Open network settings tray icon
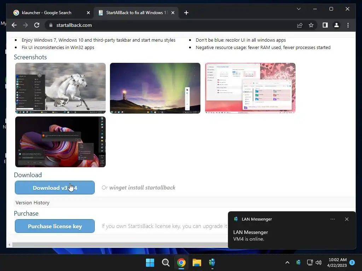Viewport: 362px width, 271px height. (310, 263)
